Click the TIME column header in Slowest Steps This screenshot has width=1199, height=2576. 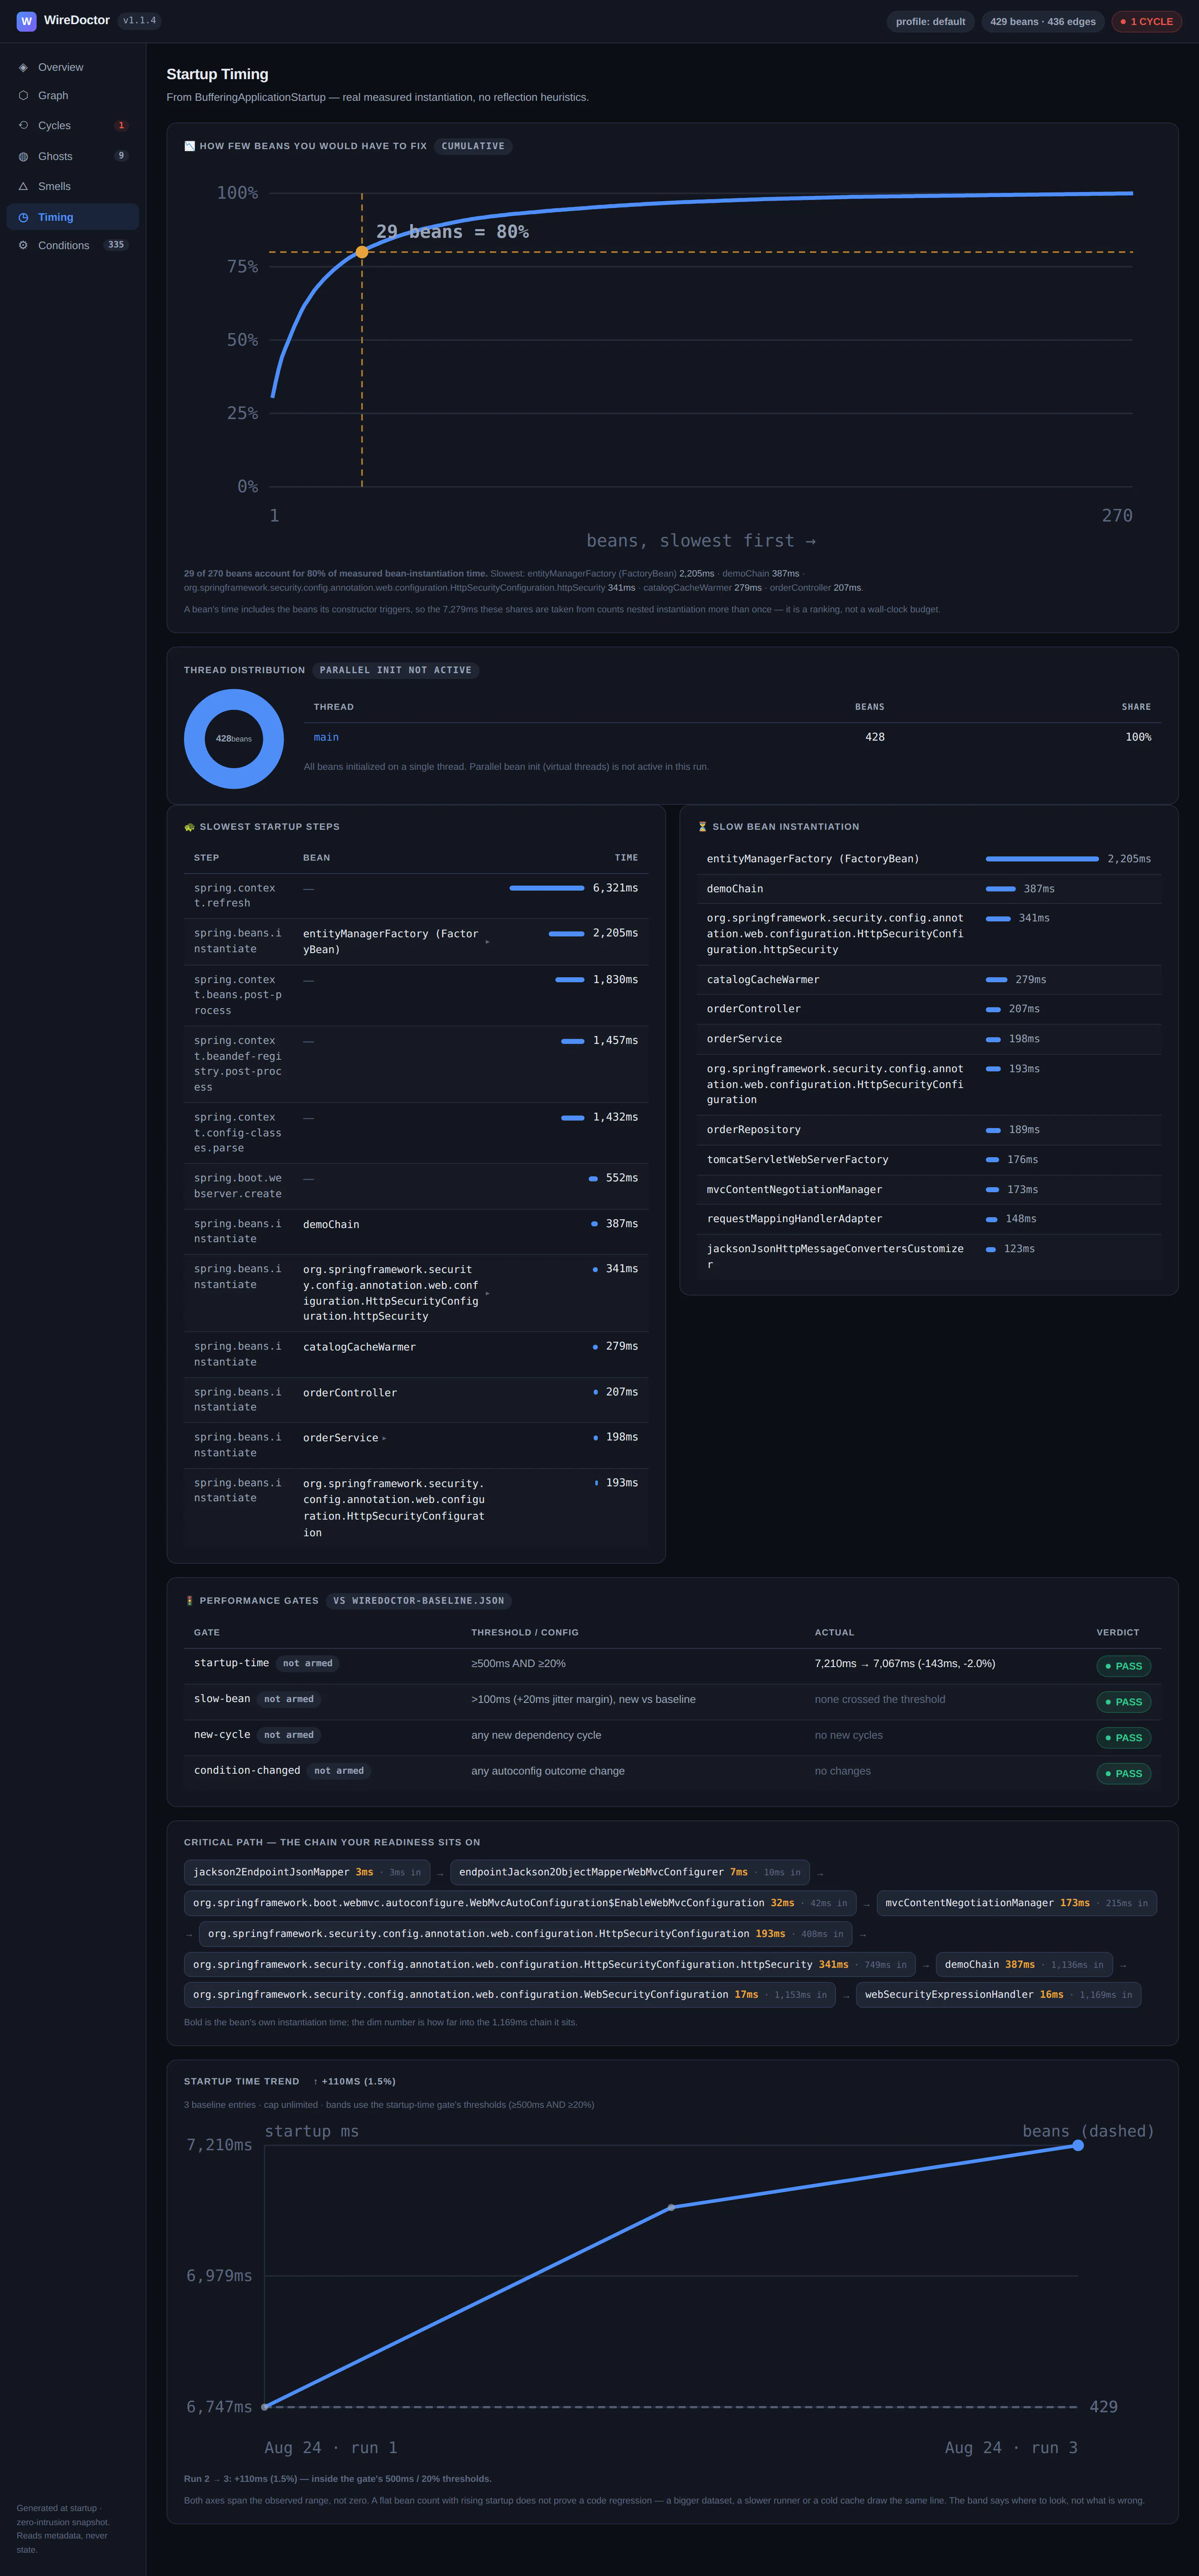pyautogui.click(x=627, y=858)
